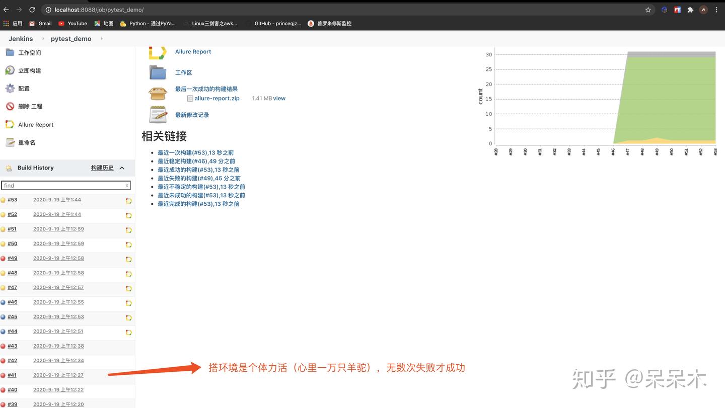Collapse the Build History panel chevron
The width and height of the screenshot is (725, 408).
[122, 168]
